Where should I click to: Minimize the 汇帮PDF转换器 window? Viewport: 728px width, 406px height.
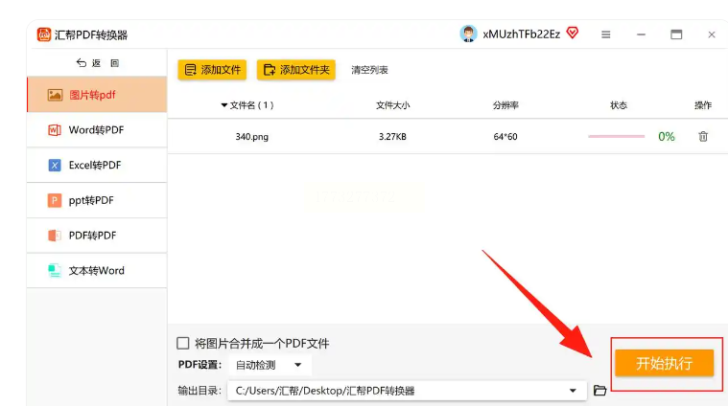coord(641,34)
